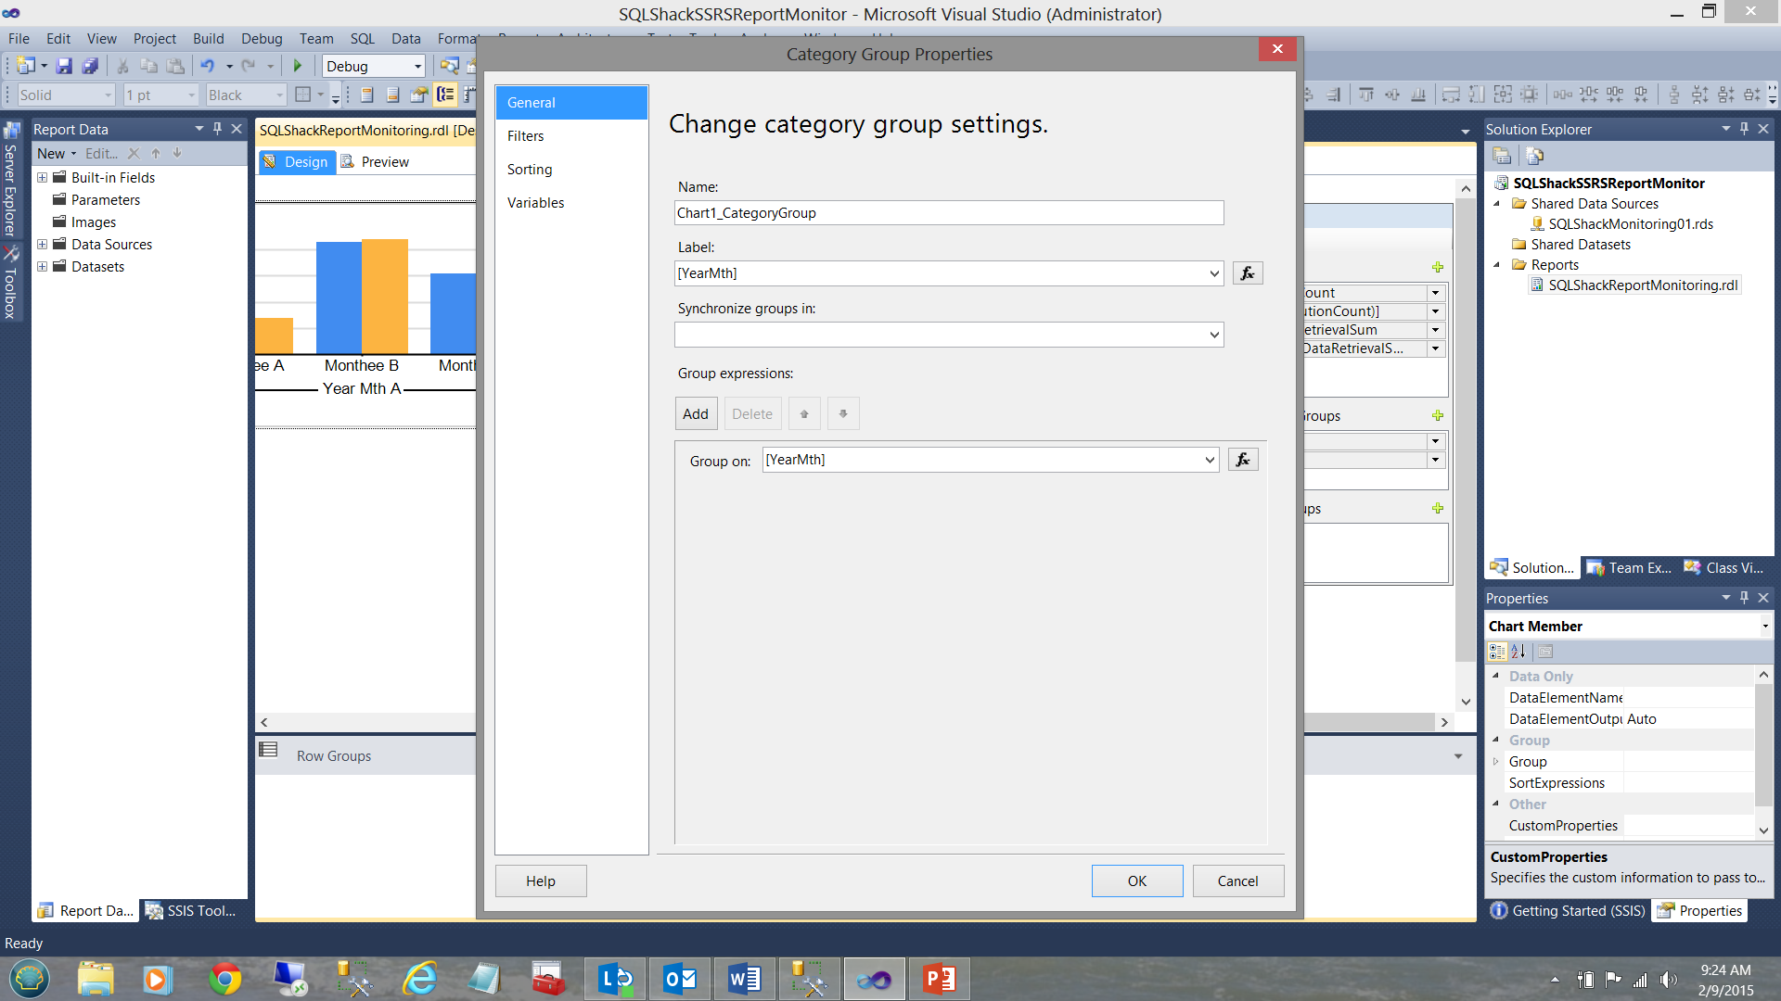This screenshot has width=1781, height=1001.
Task: Click the Label expression fx button
Action: pos(1248,273)
